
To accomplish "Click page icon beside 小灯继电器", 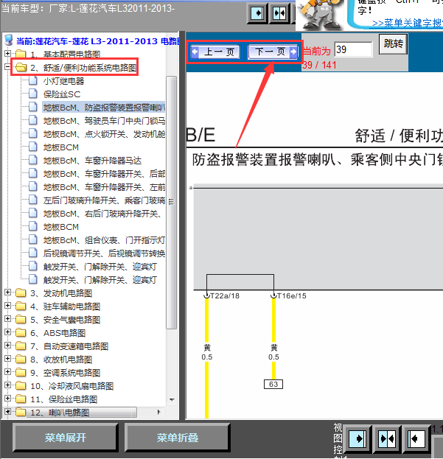I will click(33, 80).
